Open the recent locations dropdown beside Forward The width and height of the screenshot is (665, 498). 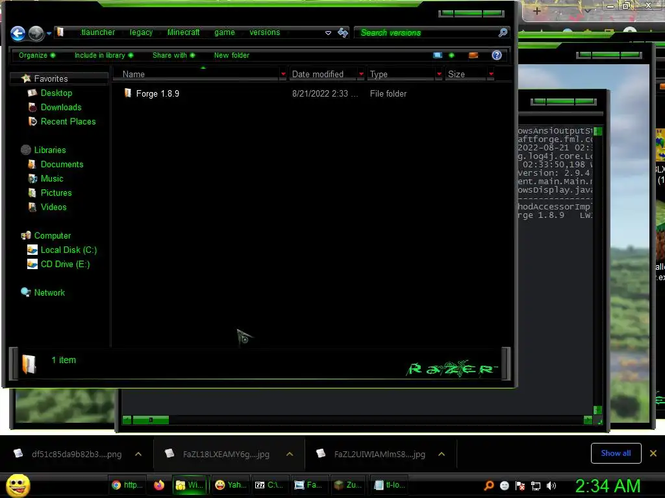click(49, 34)
